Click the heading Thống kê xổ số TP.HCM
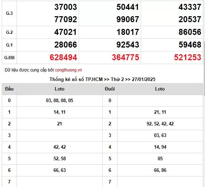 (x=76, y=79)
